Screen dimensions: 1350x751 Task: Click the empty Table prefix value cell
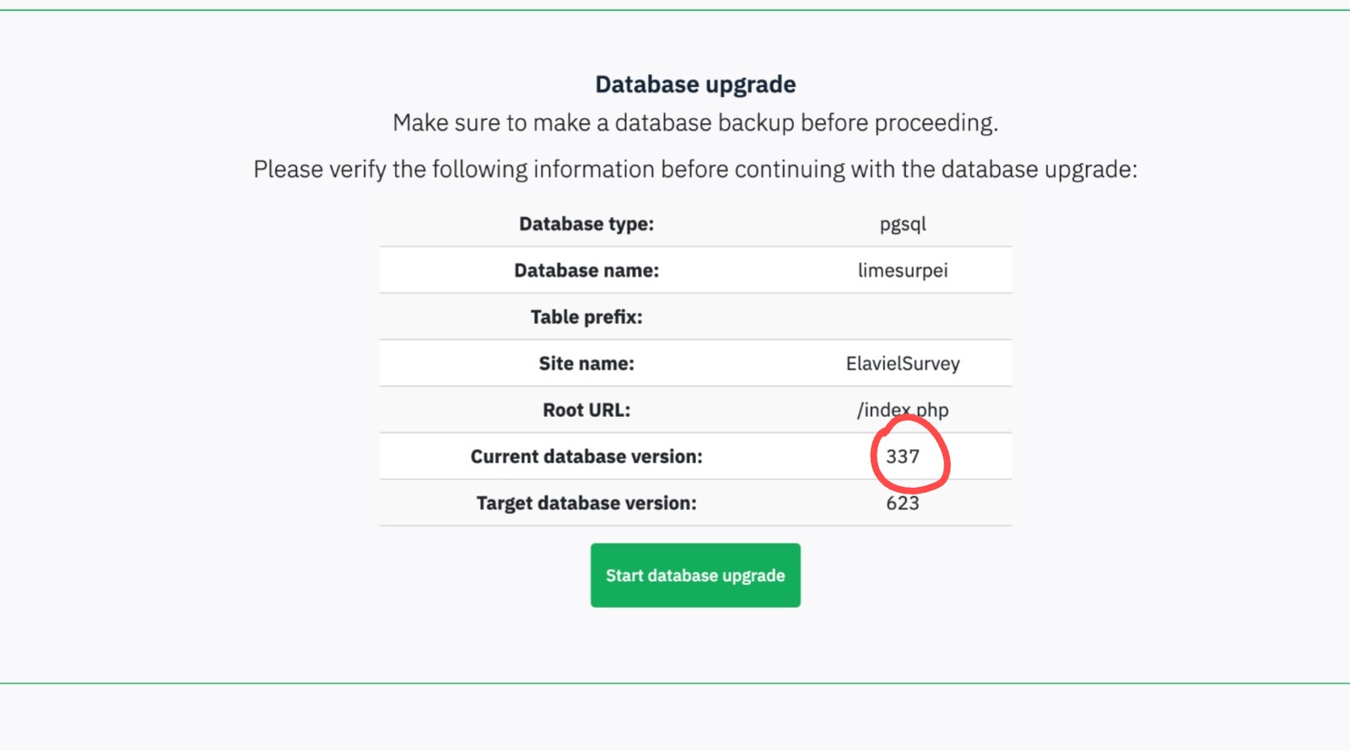[x=902, y=317]
